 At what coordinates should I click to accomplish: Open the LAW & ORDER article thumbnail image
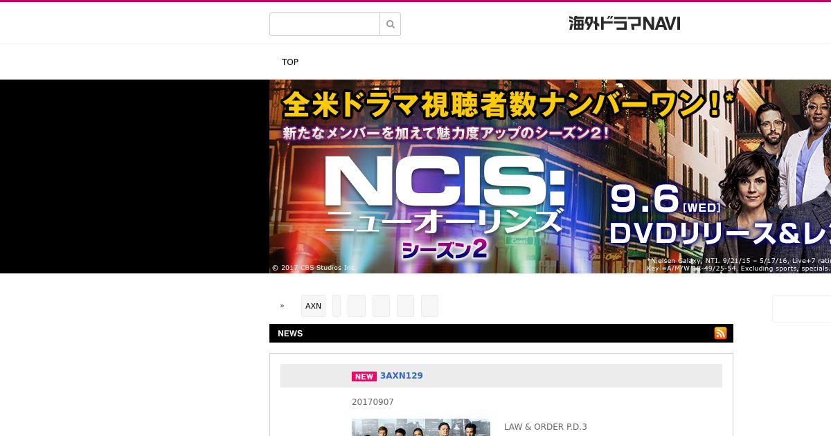(421, 427)
